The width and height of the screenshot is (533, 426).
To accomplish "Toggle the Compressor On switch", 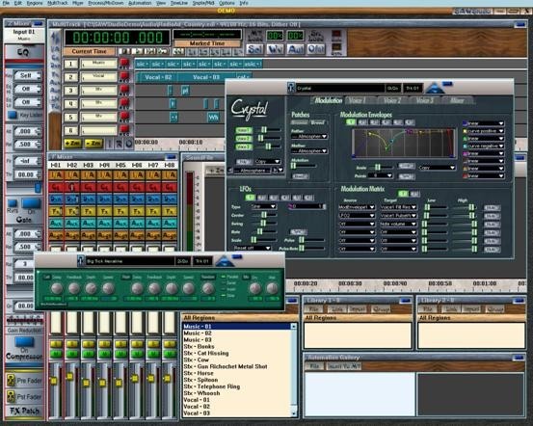I will (24, 342).
